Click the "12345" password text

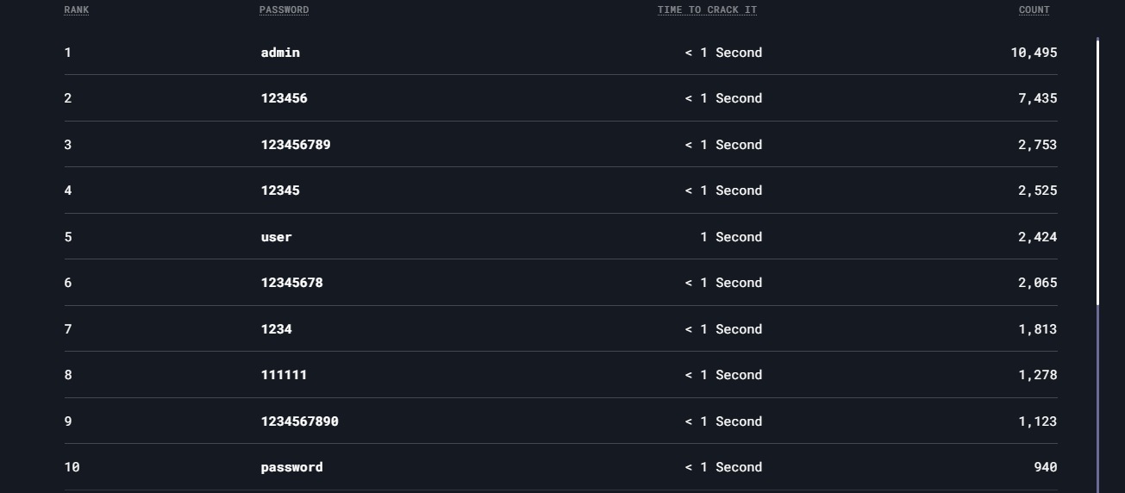pyautogui.click(x=280, y=190)
